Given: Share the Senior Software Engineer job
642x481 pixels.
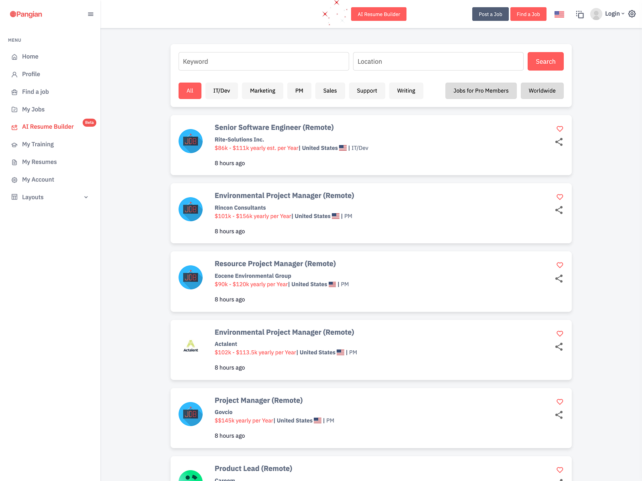Looking at the screenshot, I should (559, 141).
